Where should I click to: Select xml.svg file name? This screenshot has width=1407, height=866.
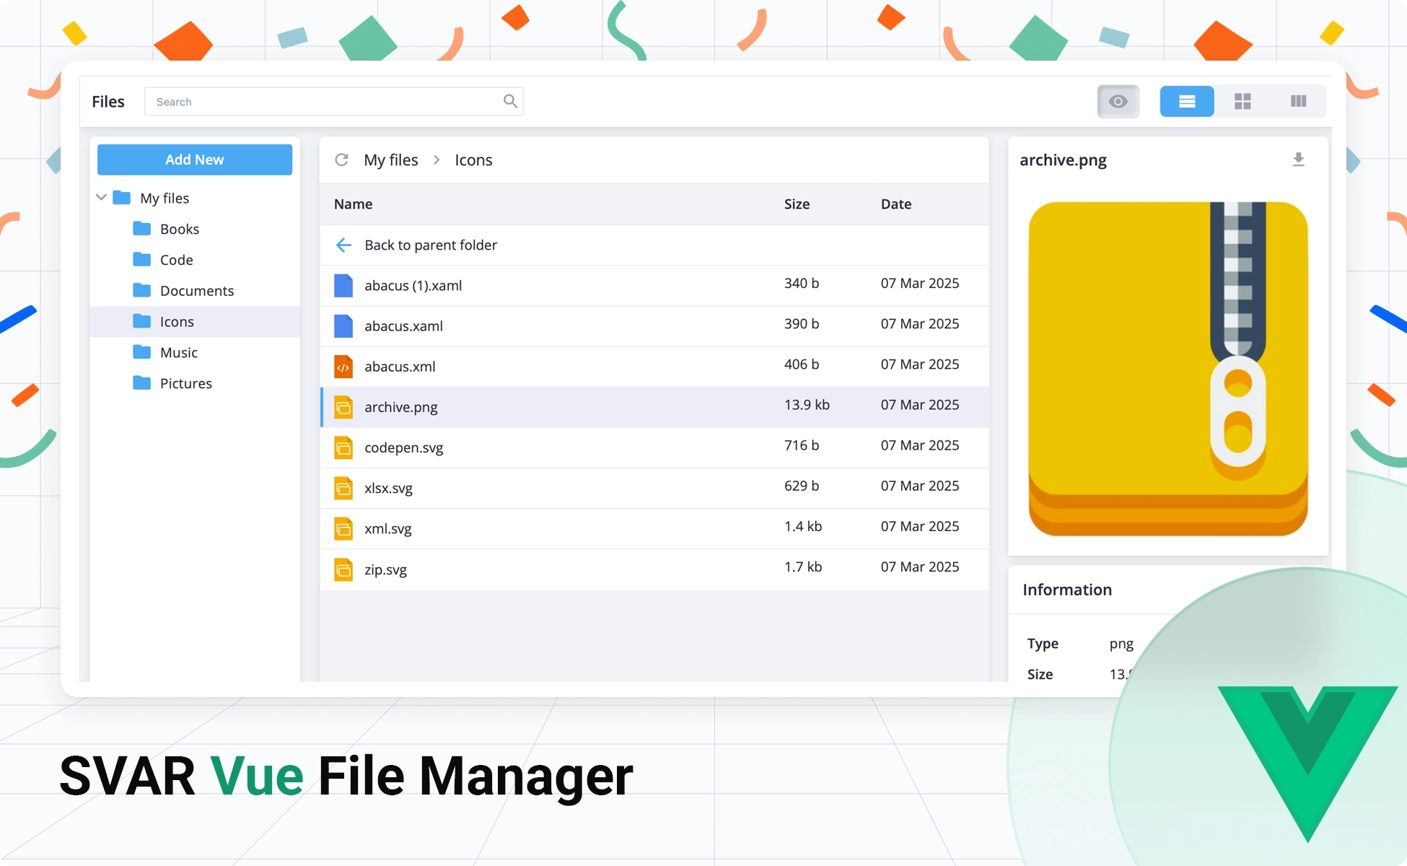tap(388, 529)
